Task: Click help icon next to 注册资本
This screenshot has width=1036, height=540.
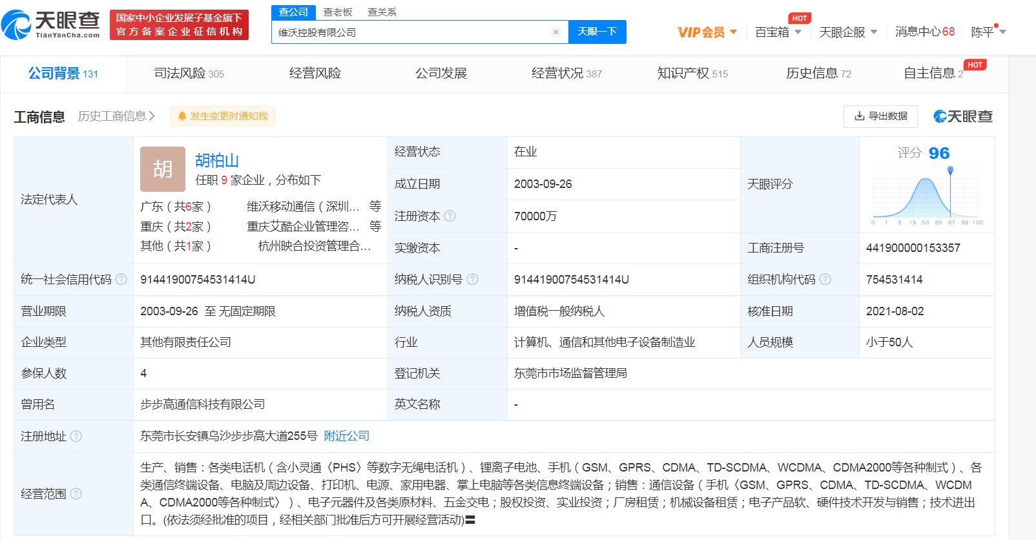Action: [x=450, y=216]
